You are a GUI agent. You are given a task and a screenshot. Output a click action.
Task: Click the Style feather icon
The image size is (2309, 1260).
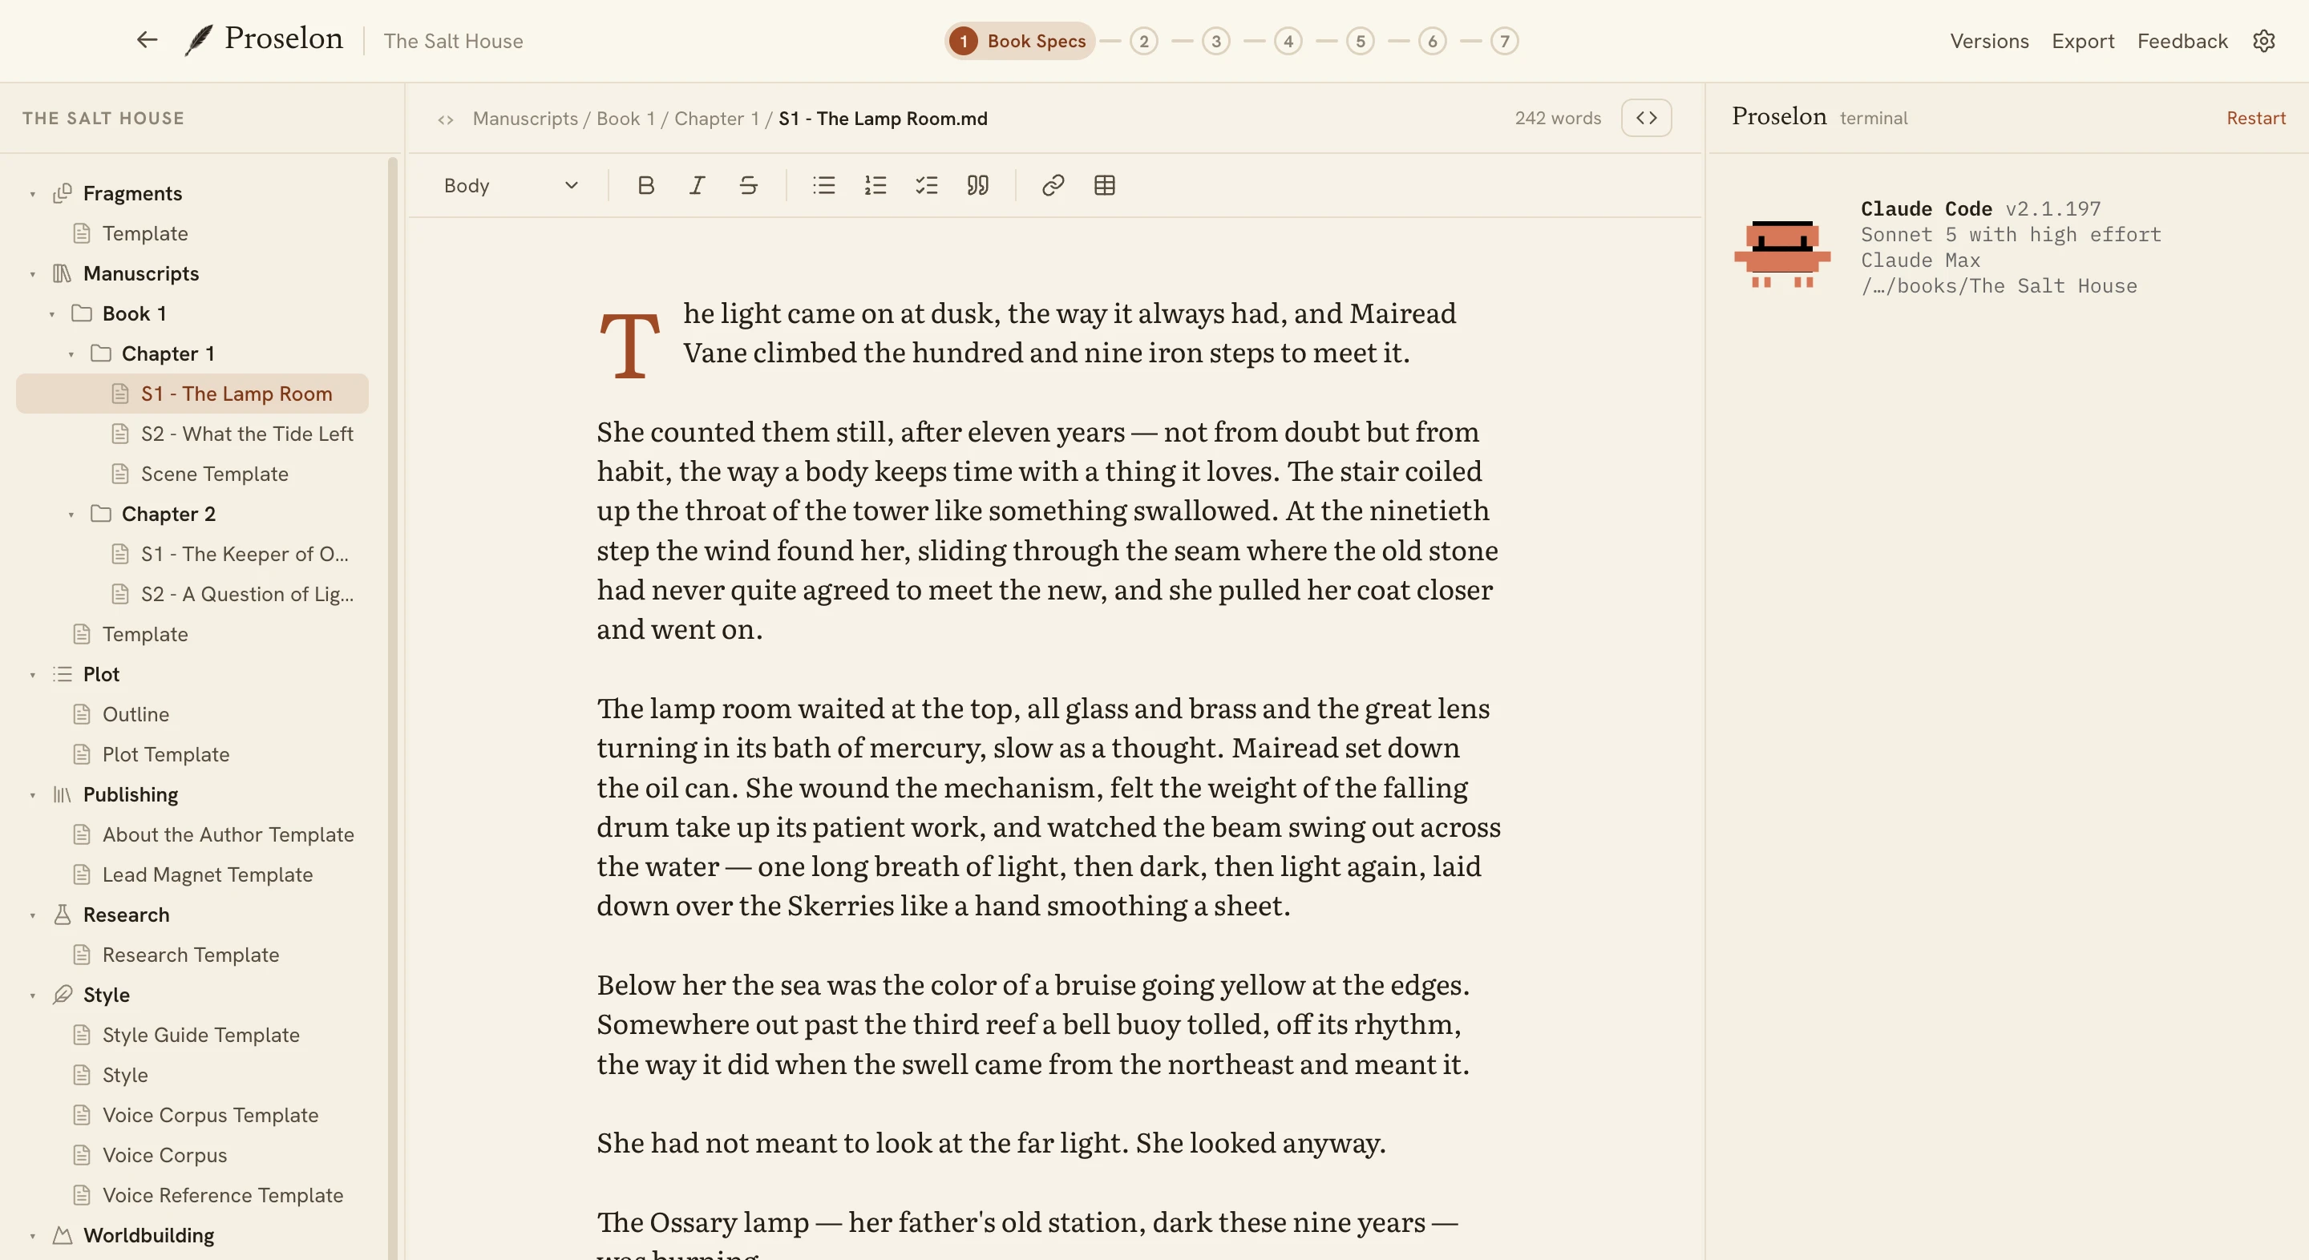[x=62, y=995]
